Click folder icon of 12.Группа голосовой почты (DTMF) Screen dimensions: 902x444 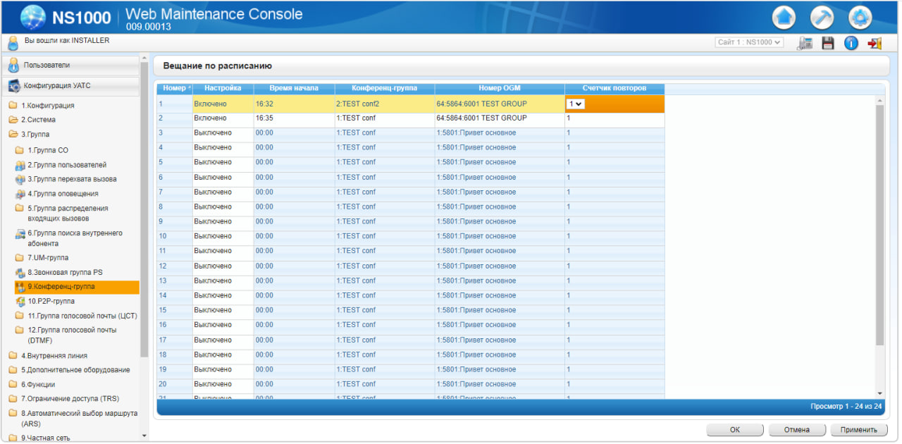[x=20, y=330]
